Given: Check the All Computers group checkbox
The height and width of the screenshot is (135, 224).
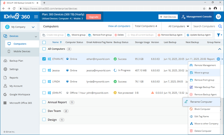Looking at the screenshot, I should pos(44,49).
